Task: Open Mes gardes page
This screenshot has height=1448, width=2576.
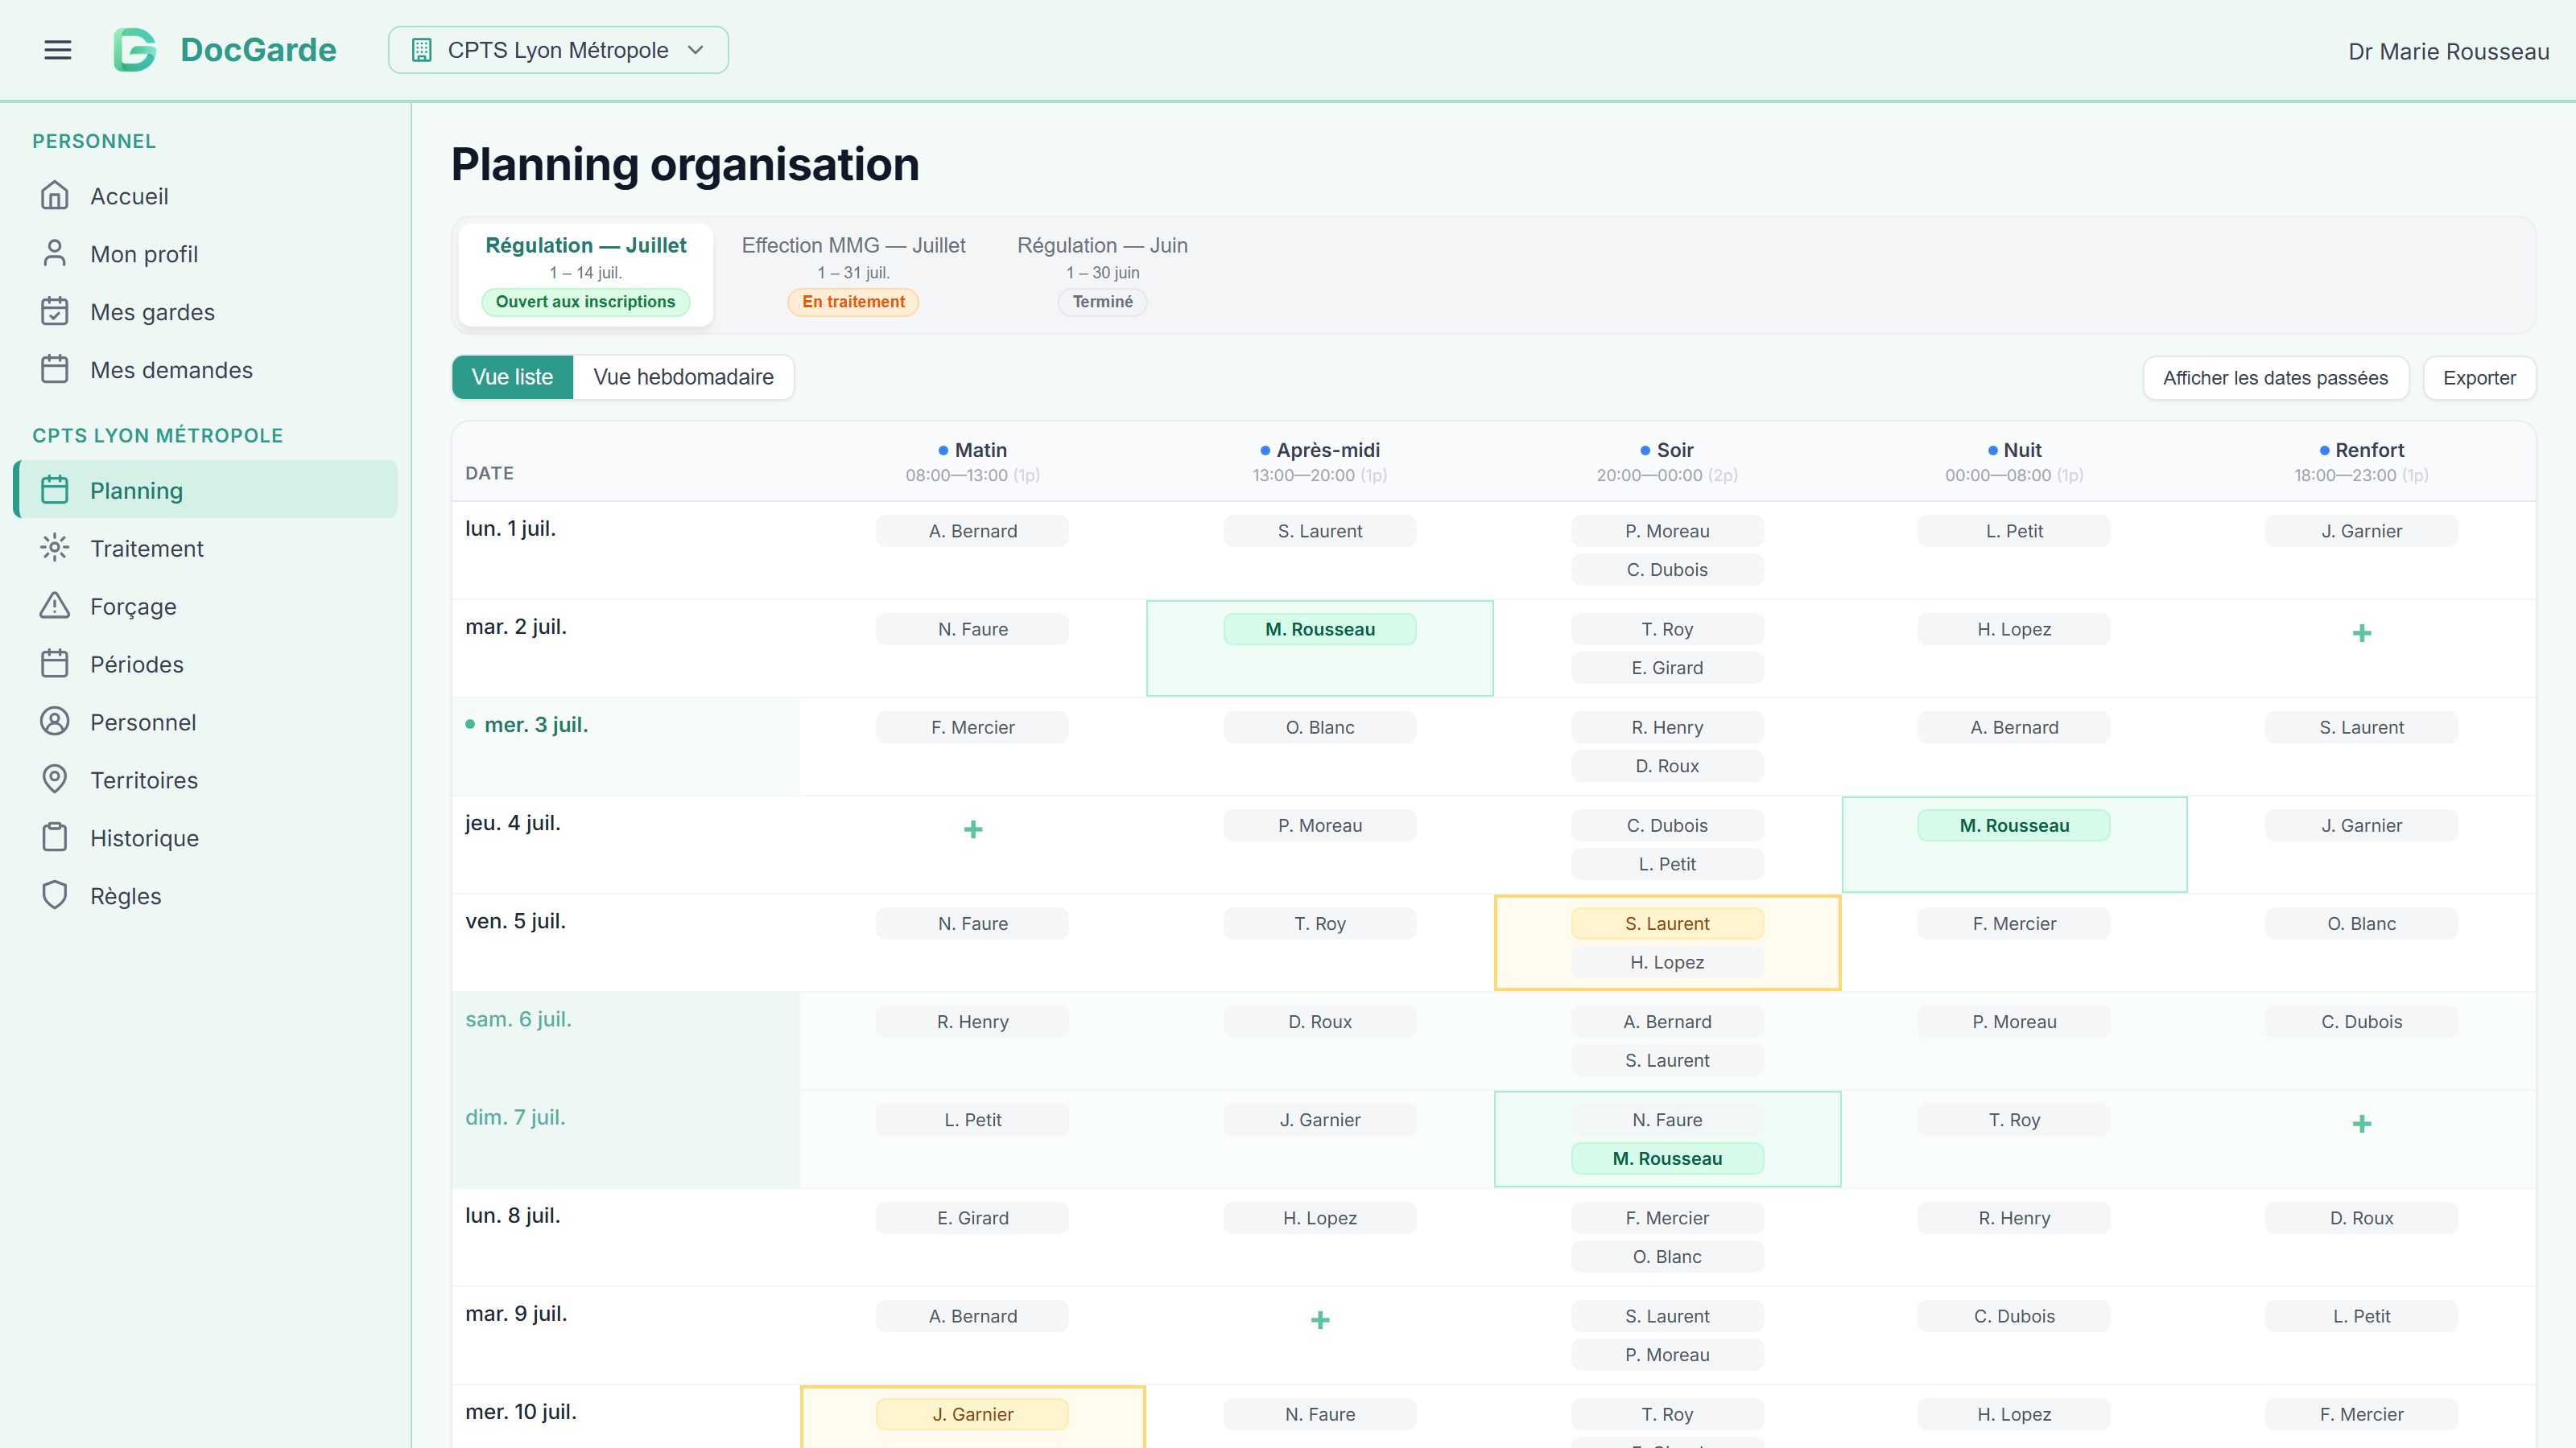Action: (x=205, y=312)
